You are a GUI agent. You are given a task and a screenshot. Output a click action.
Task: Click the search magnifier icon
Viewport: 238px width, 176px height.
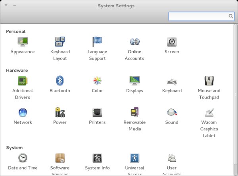(x=231, y=16)
